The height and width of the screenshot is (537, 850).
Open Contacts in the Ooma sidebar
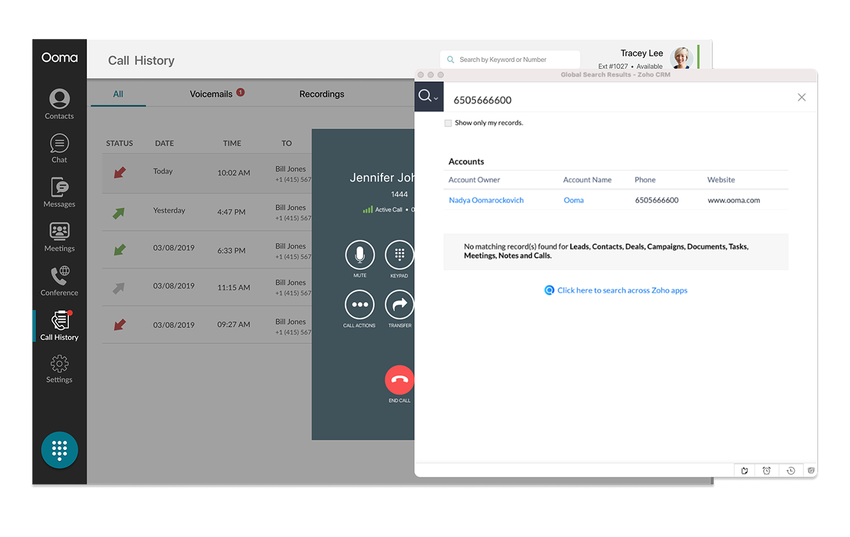[59, 104]
